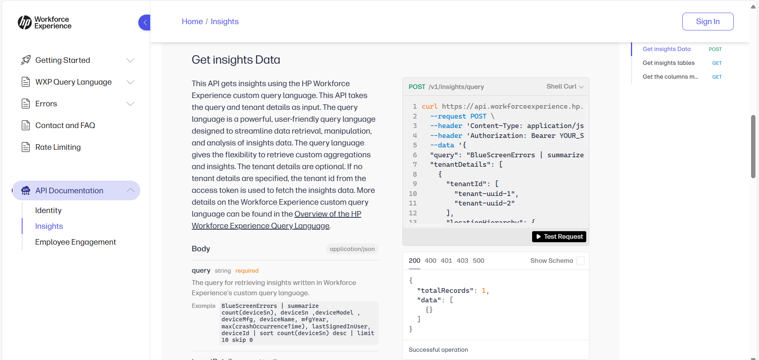Select the 200 response tab

(414, 261)
